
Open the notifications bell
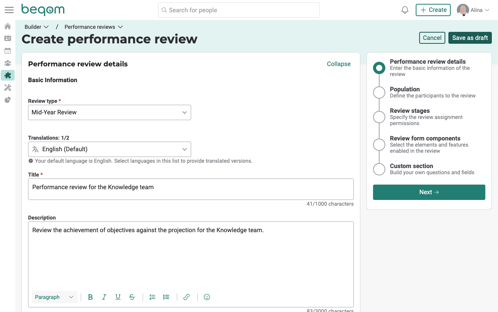coord(405,10)
